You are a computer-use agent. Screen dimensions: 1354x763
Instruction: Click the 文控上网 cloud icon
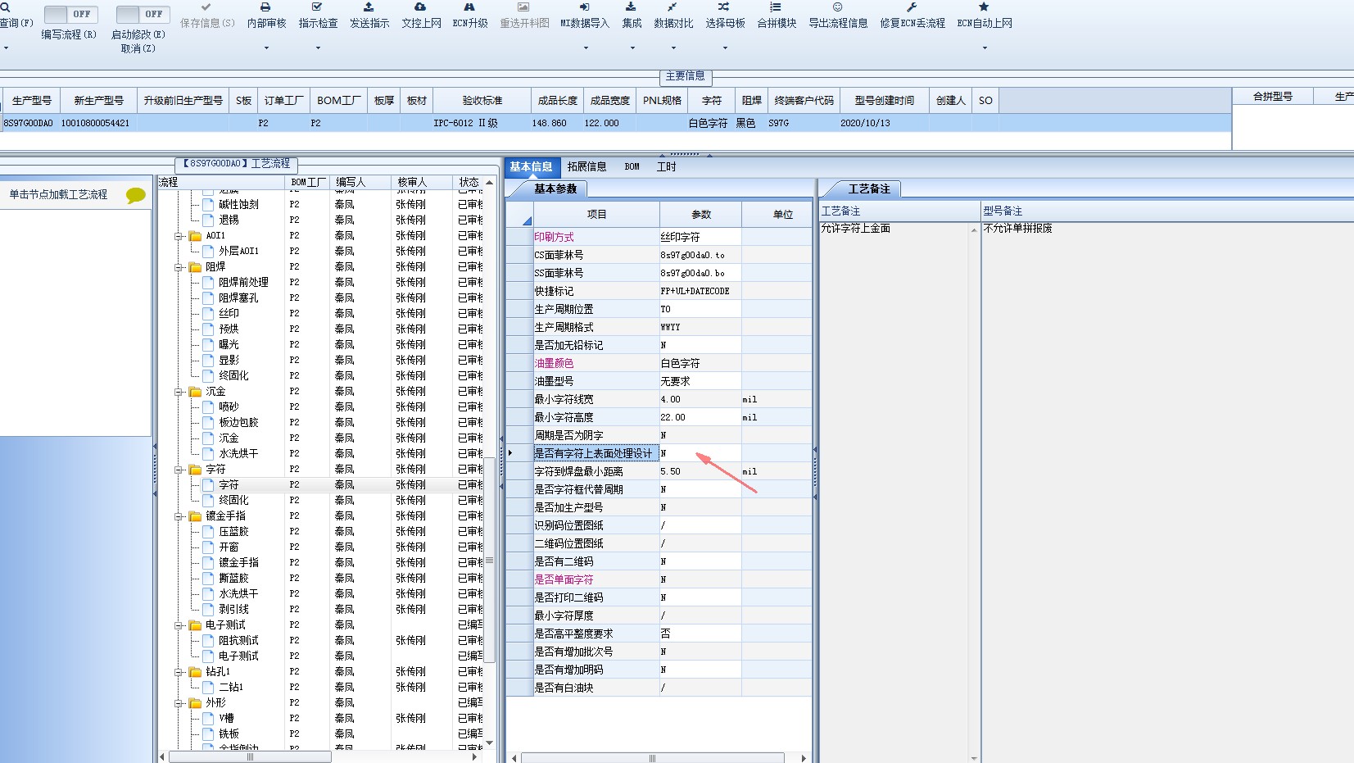420,7
